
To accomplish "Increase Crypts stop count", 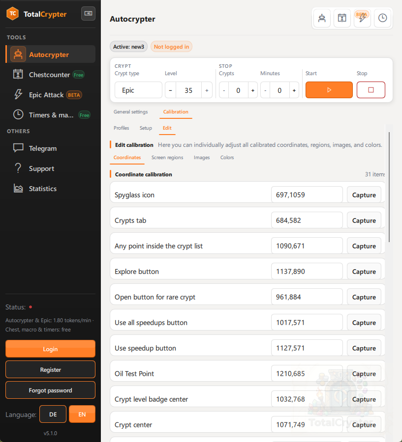I will 253,90.
